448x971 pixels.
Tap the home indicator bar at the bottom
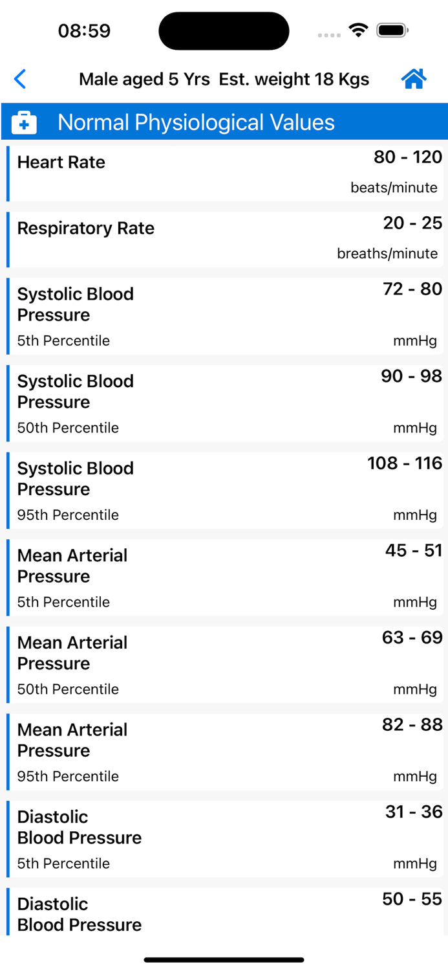pos(224,960)
